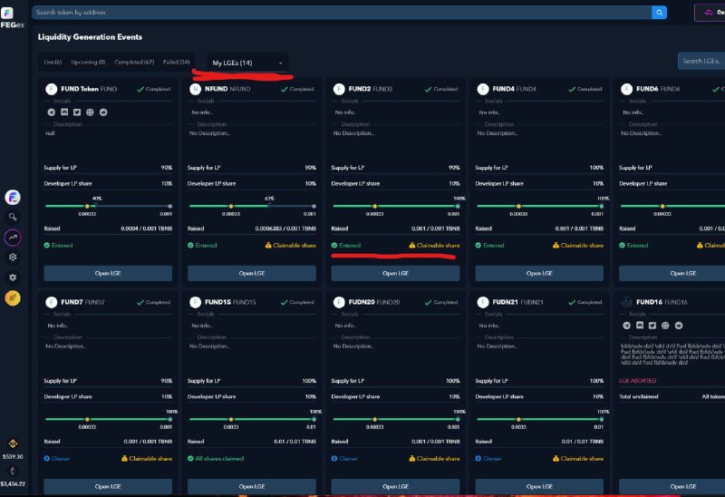Open FUND Token's Discord social icon
725x497 pixels.
64,112
